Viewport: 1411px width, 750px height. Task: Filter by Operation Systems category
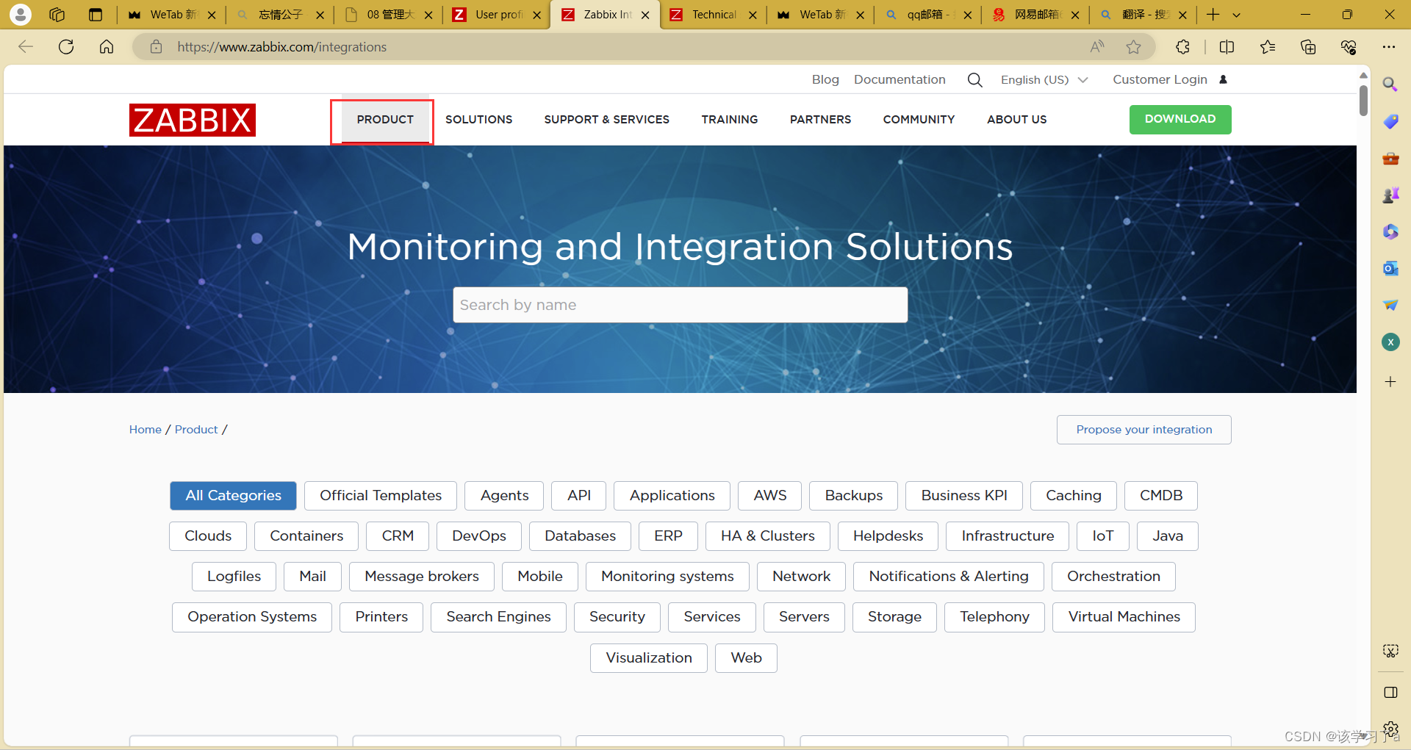pos(252,616)
